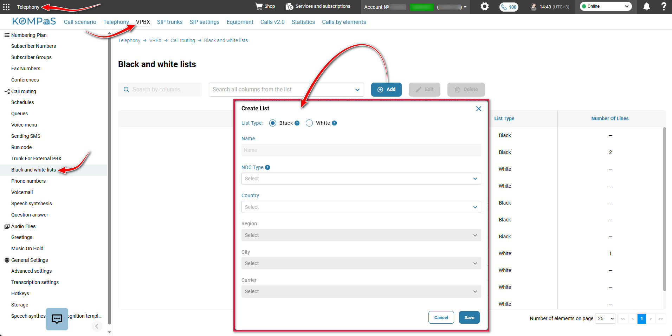This screenshot has width=672, height=336.
Task: Click the phone balance 100 badge
Action: click(x=509, y=7)
